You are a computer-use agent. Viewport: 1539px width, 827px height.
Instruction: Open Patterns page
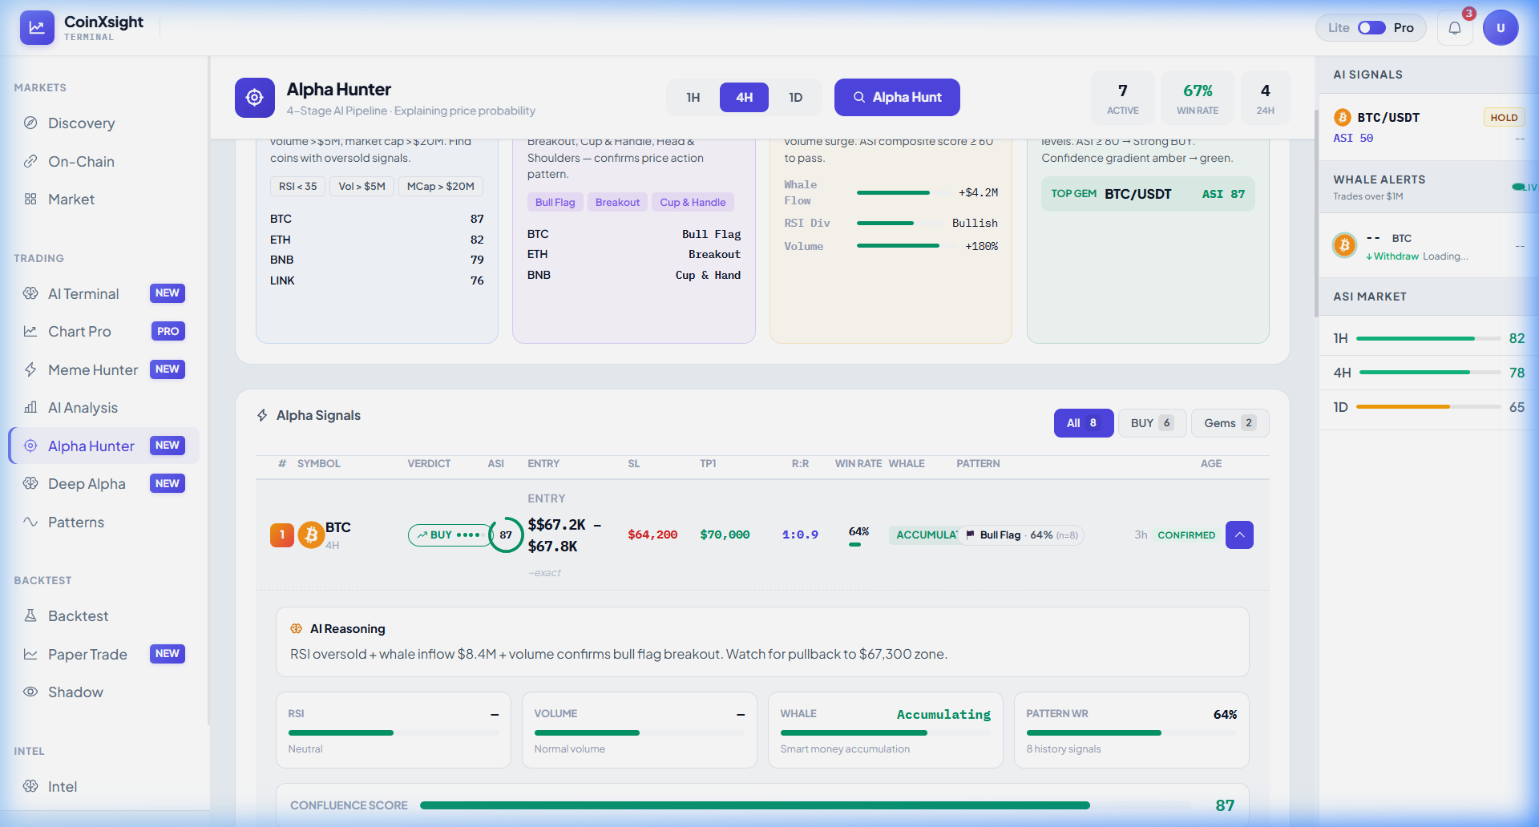click(104, 522)
